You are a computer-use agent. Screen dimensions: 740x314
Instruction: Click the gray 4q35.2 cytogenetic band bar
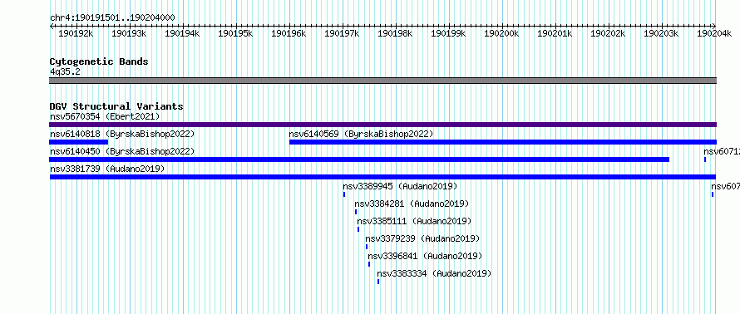[382, 81]
